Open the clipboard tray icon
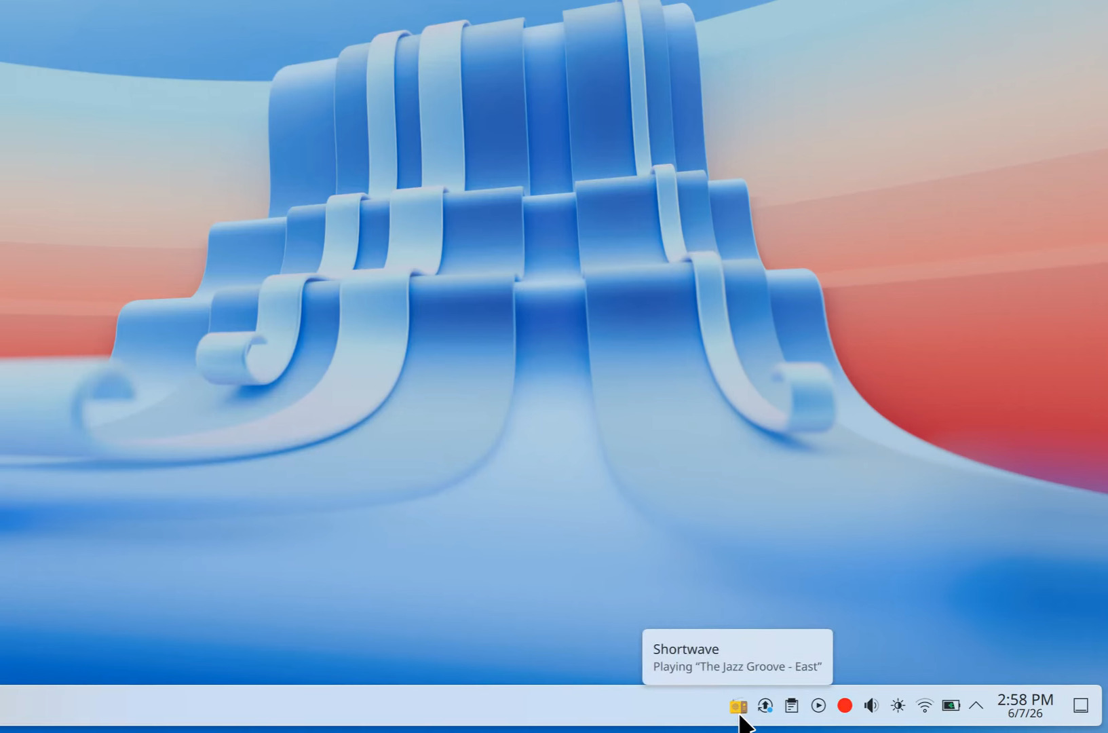This screenshot has height=733, width=1108. click(792, 706)
